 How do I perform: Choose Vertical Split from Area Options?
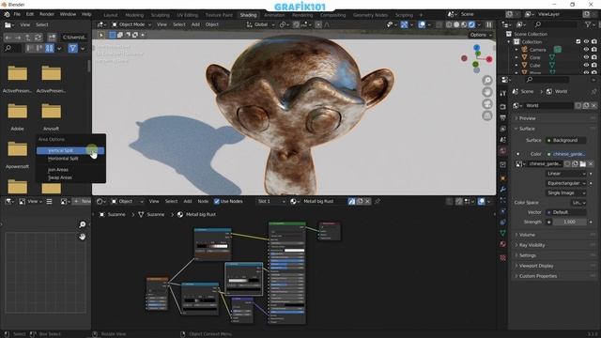pyautogui.click(x=70, y=150)
